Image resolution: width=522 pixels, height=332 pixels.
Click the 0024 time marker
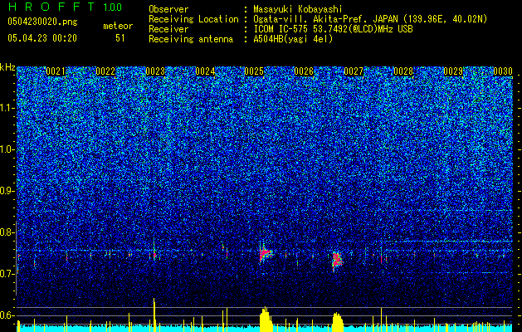(205, 71)
